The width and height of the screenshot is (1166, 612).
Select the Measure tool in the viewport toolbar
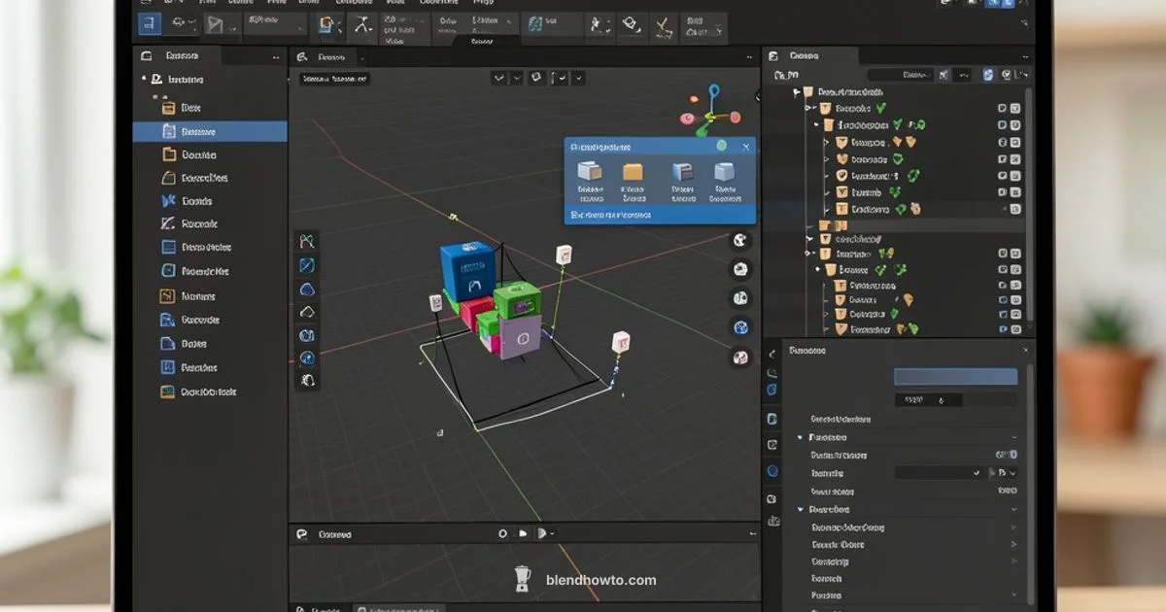click(x=308, y=357)
